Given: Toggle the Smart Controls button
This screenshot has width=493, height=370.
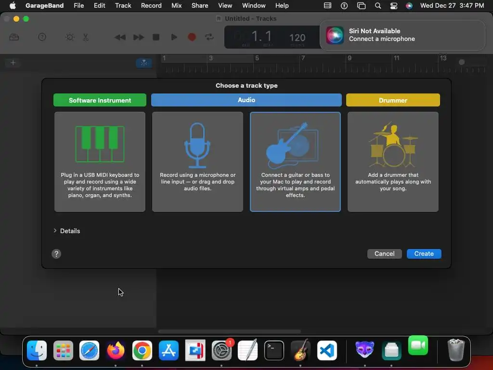Looking at the screenshot, I should pyautogui.click(x=70, y=37).
